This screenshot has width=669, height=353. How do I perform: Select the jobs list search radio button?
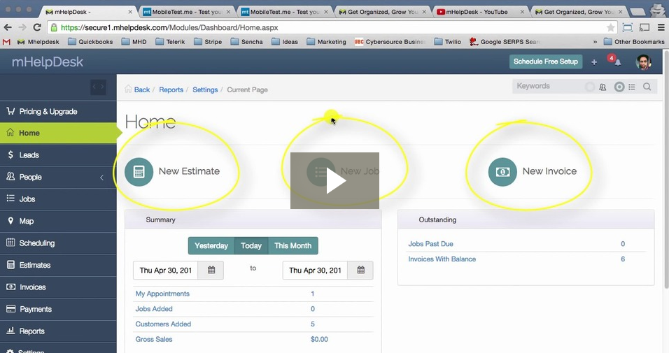tap(619, 87)
